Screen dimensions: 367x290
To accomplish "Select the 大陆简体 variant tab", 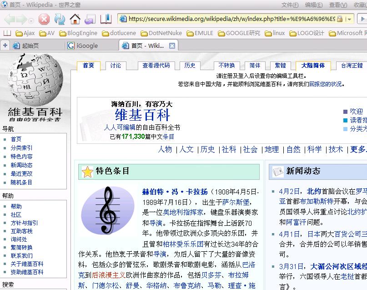I will tap(313, 66).
